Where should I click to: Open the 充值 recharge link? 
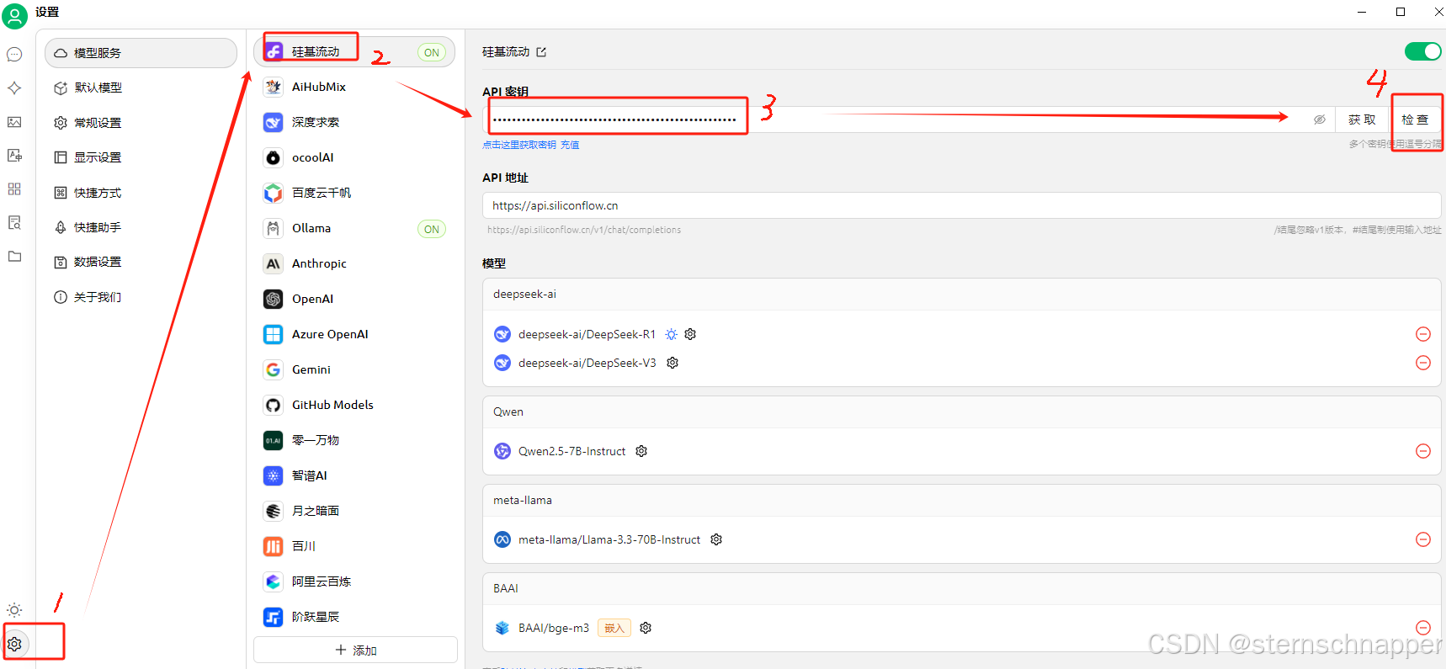(x=570, y=145)
